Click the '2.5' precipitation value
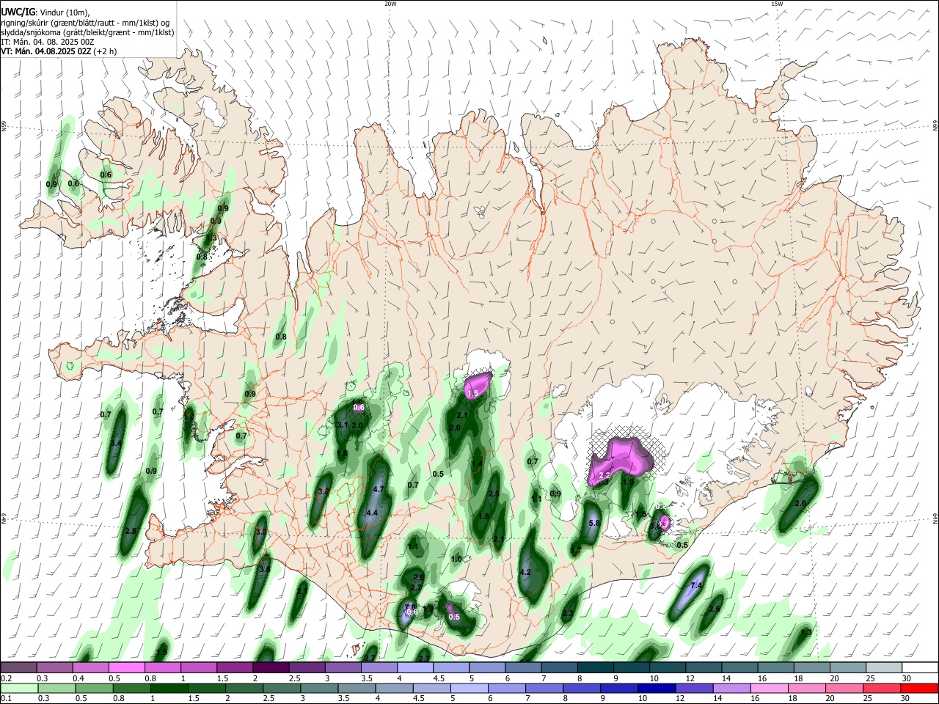 [x=494, y=494]
